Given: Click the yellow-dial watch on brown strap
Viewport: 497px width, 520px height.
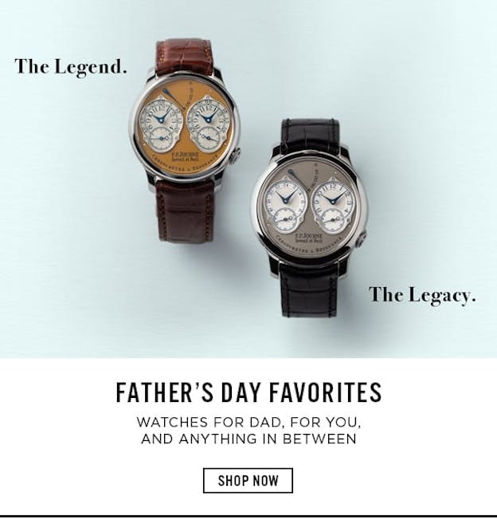Looking at the screenshot, I should (x=183, y=140).
